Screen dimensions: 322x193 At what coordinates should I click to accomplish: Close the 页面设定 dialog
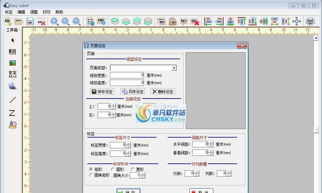tap(242, 45)
